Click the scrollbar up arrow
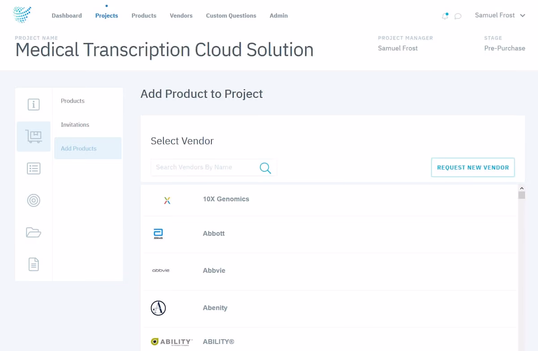Image resolution: width=538 pixels, height=351 pixels. (x=521, y=188)
